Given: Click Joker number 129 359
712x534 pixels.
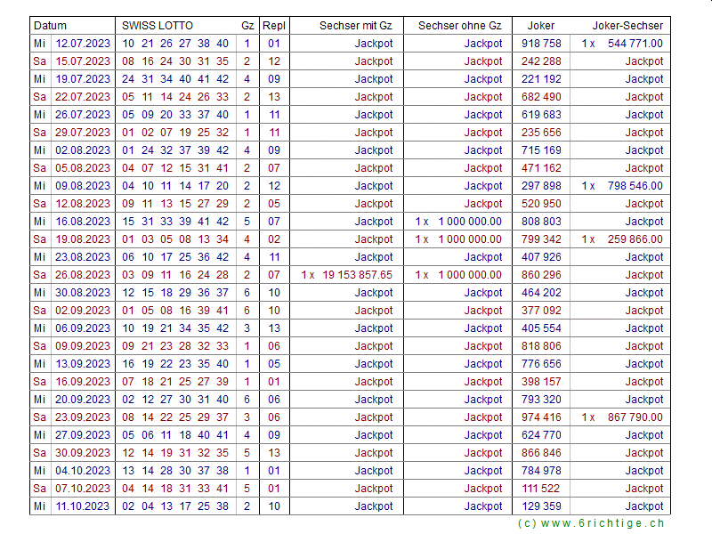Looking at the screenshot, I should click(541, 506).
